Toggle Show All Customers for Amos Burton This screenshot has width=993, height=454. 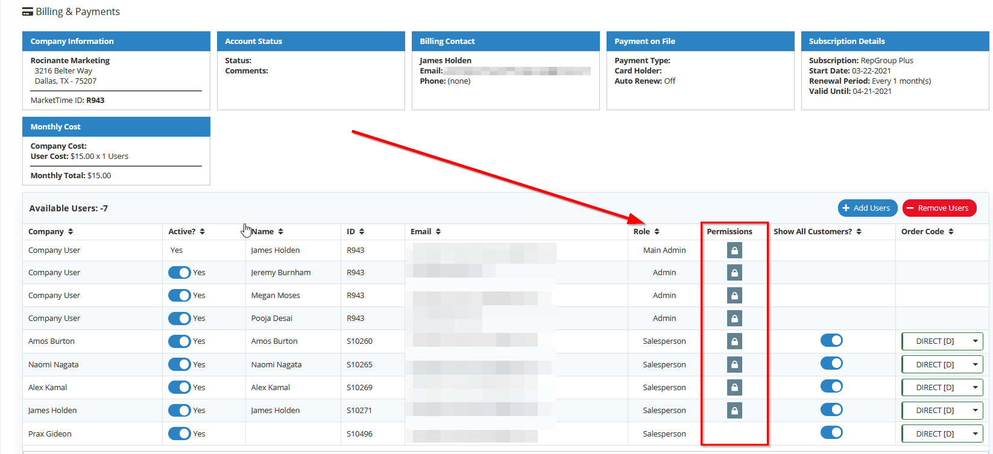pyautogui.click(x=831, y=341)
